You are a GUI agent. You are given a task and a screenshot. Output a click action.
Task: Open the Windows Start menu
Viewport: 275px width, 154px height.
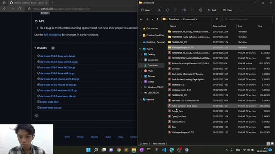(x=89, y=150)
